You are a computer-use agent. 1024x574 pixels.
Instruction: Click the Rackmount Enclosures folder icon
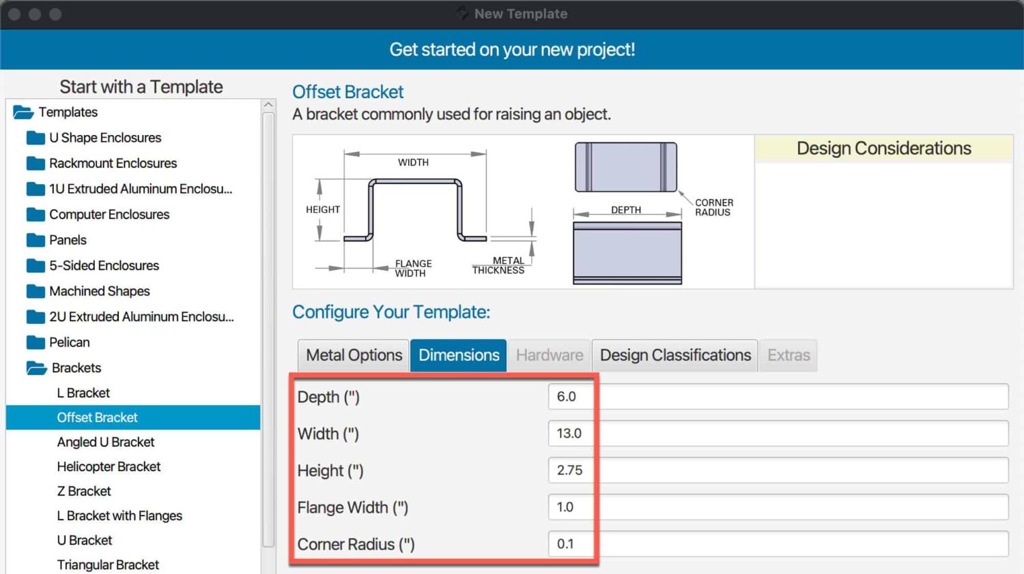point(35,164)
